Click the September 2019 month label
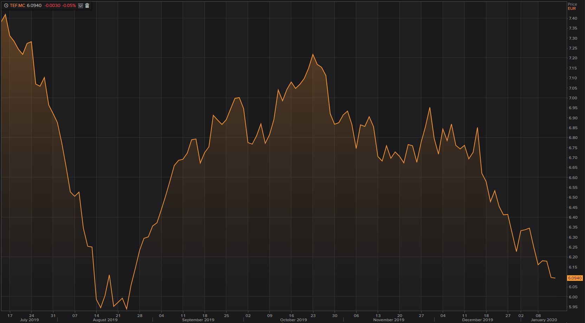This screenshot has width=585, height=323. (198, 320)
